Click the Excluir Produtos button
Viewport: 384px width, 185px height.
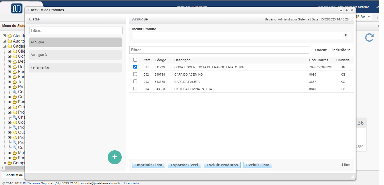pyautogui.click(x=222, y=165)
